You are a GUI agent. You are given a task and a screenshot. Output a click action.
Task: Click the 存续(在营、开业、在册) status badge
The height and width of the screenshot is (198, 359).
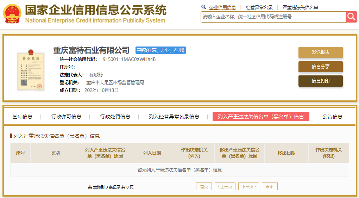161,50
